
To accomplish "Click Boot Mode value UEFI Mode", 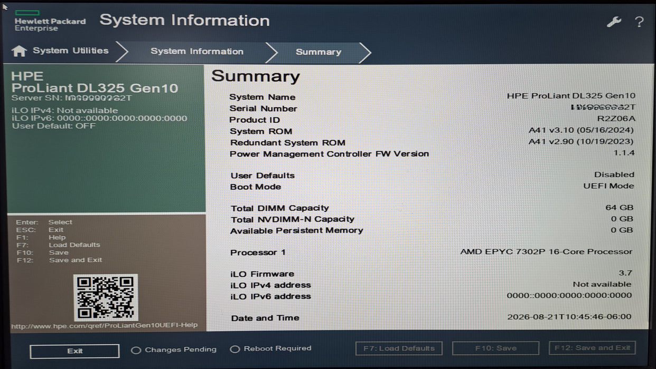I will click(608, 186).
